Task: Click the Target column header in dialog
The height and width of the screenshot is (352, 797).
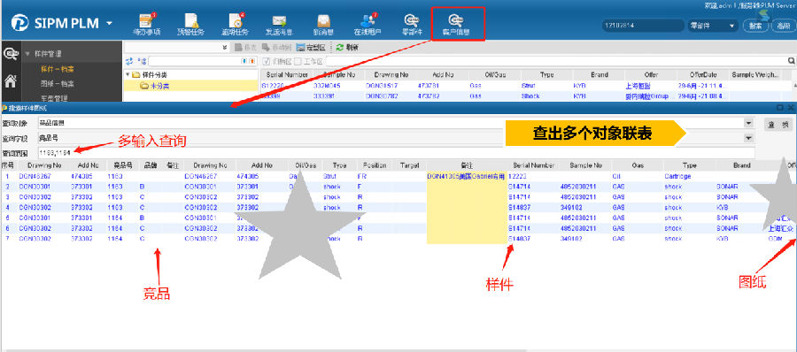Action: 410,165
